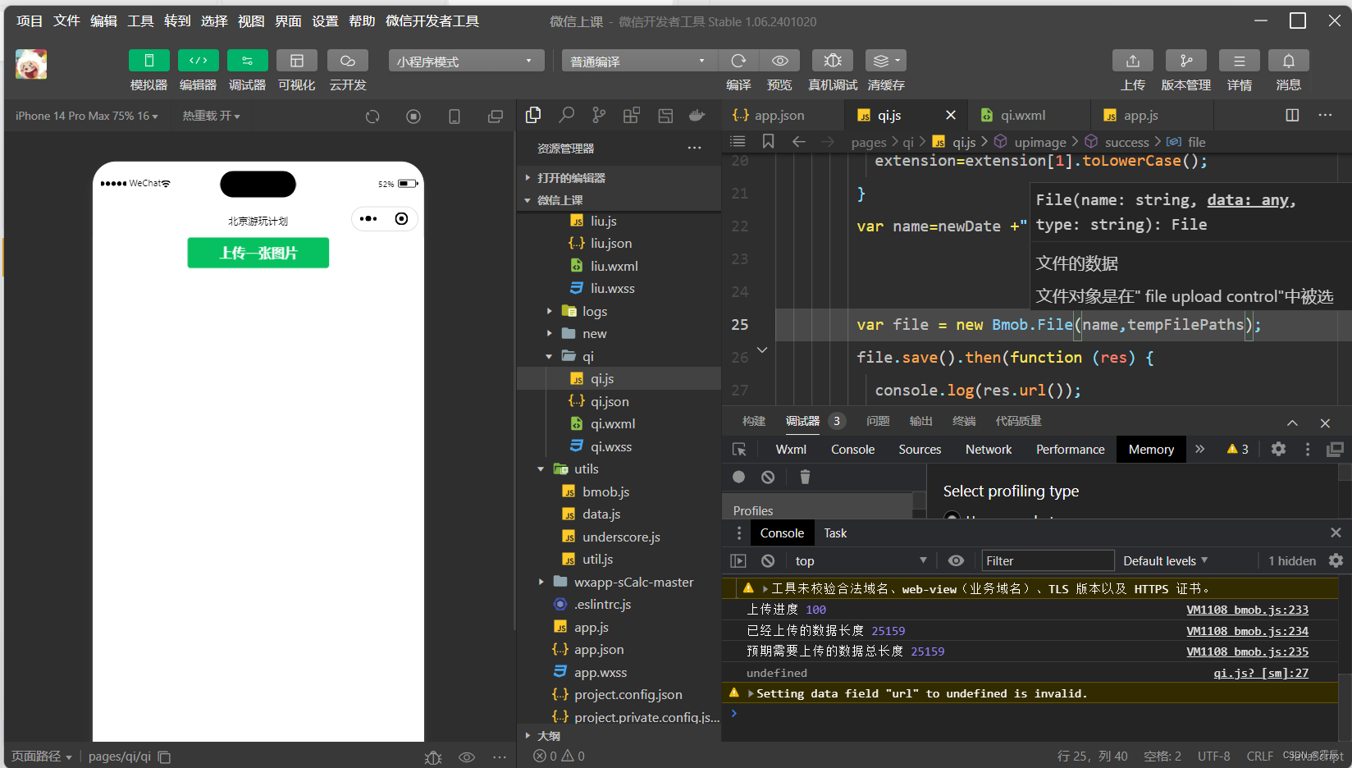
Task: Click the VM1108 bmob.js:233 source link
Action: [1247, 610]
